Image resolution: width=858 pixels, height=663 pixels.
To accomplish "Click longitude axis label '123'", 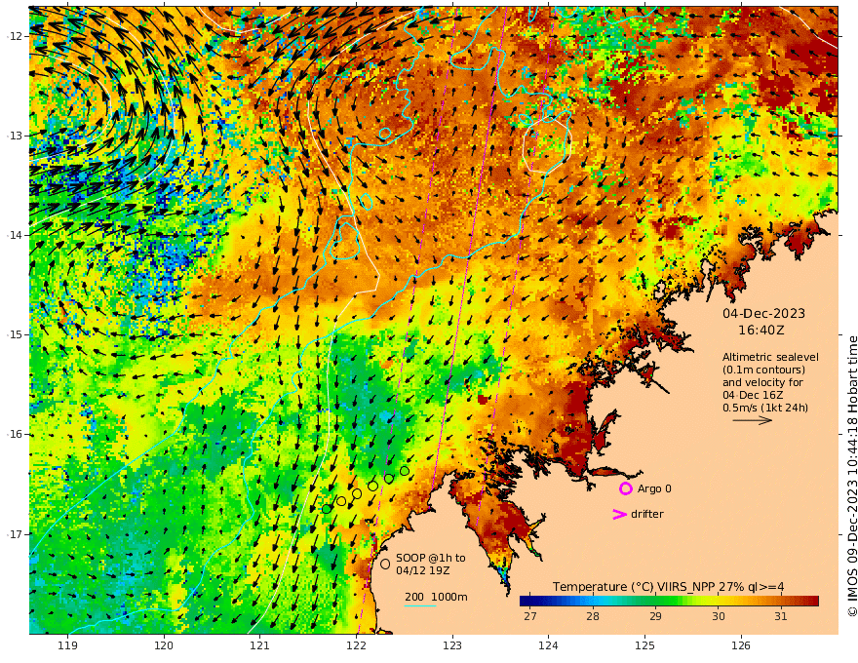I will 452,646.
